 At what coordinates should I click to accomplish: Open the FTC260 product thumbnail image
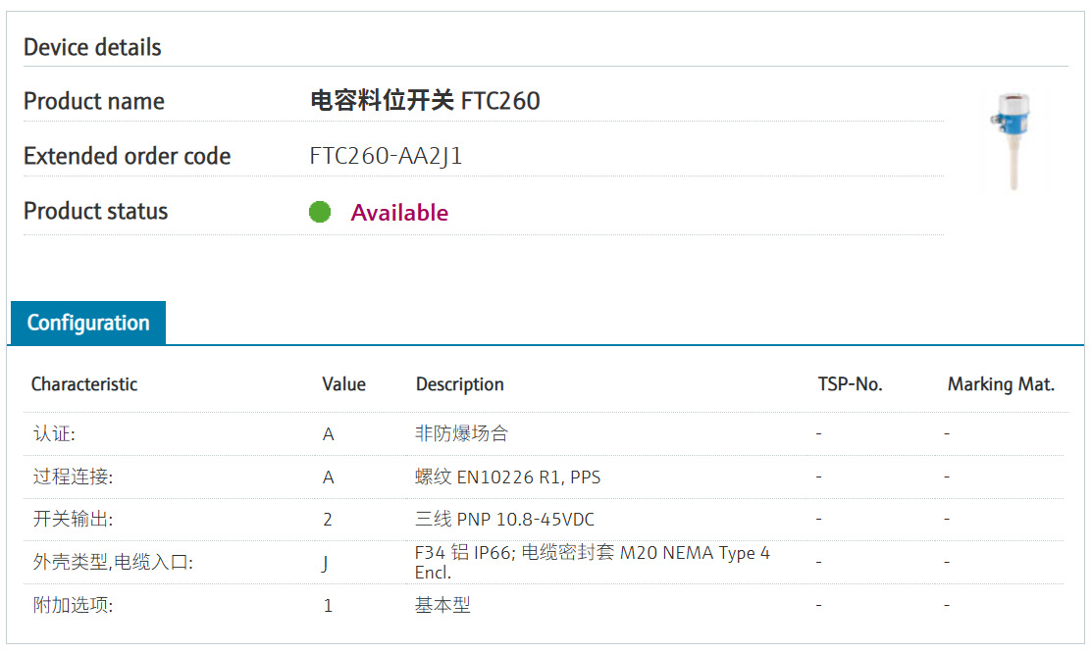pos(1011,142)
